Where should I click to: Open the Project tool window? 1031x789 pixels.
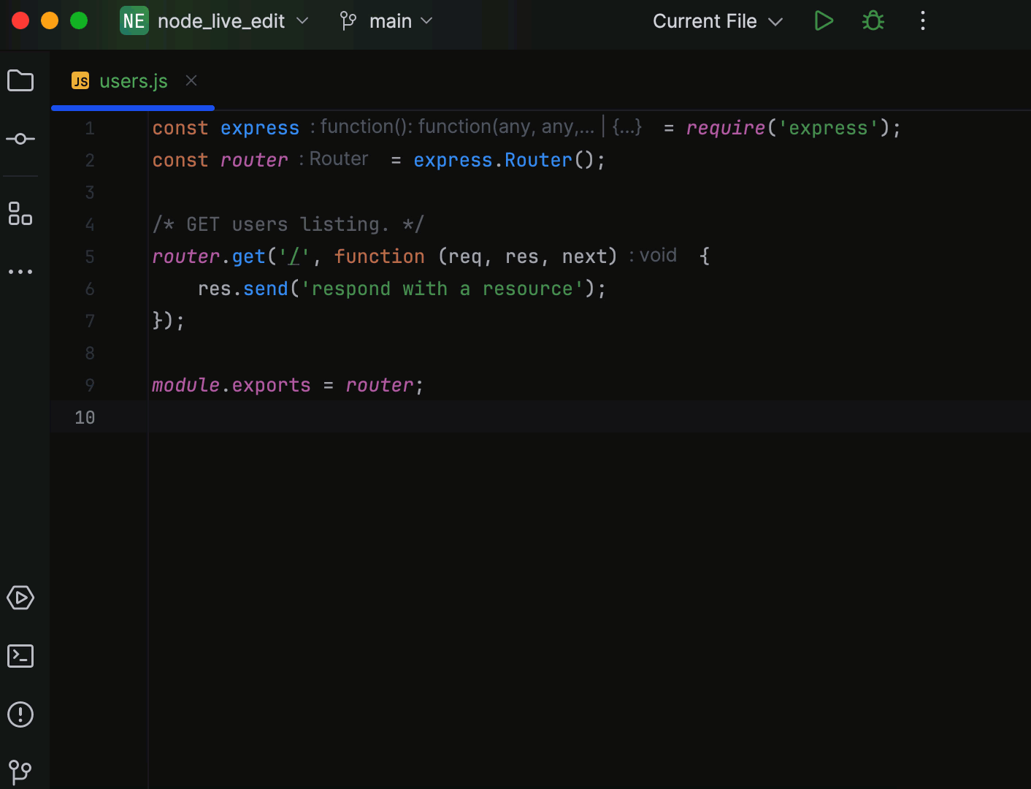tap(20, 80)
